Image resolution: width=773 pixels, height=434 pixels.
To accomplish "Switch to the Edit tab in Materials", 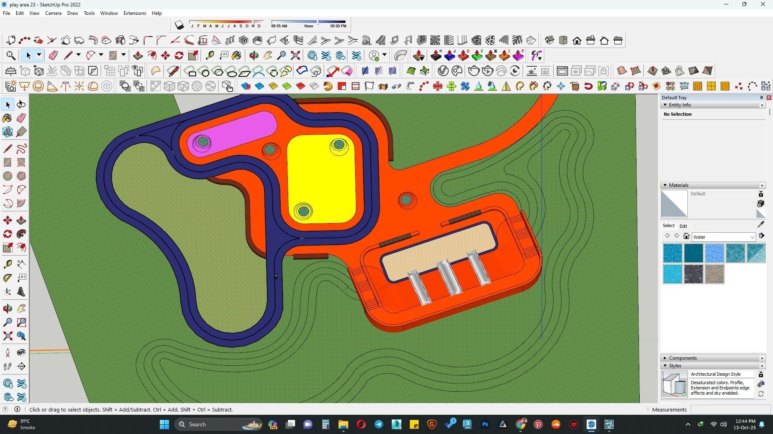I will point(683,226).
